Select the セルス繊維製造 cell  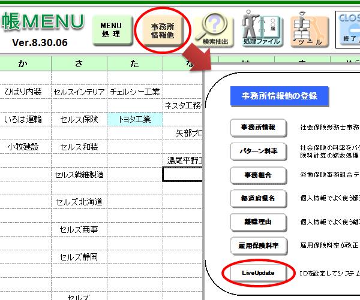click(x=79, y=175)
